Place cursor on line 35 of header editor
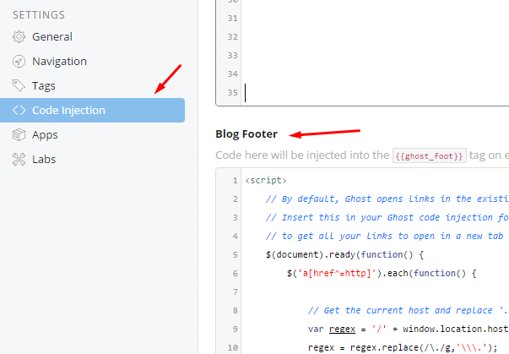This screenshot has height=354, width=509. pos(376,93)
